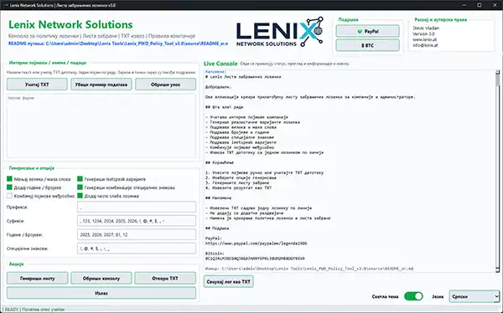
Task: Maximize the application window
Action: [480, 5]
